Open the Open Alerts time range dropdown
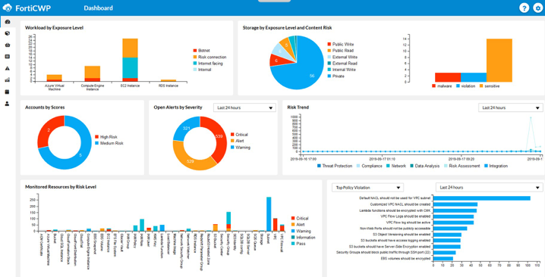The image size is (545, 277). (244, 107)
